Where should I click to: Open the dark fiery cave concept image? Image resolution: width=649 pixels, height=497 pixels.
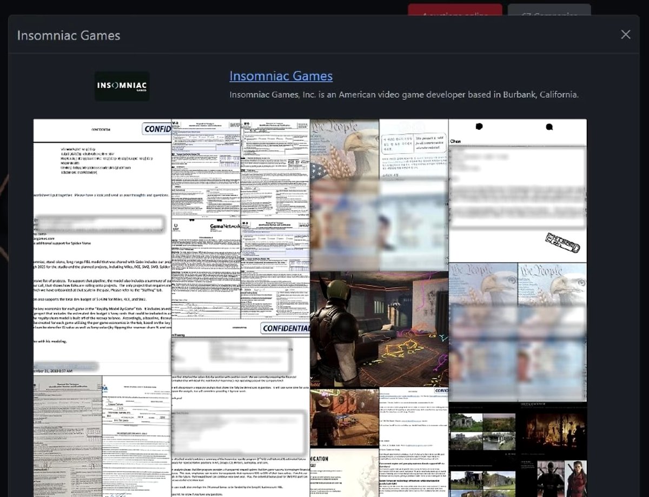[552, 428]
